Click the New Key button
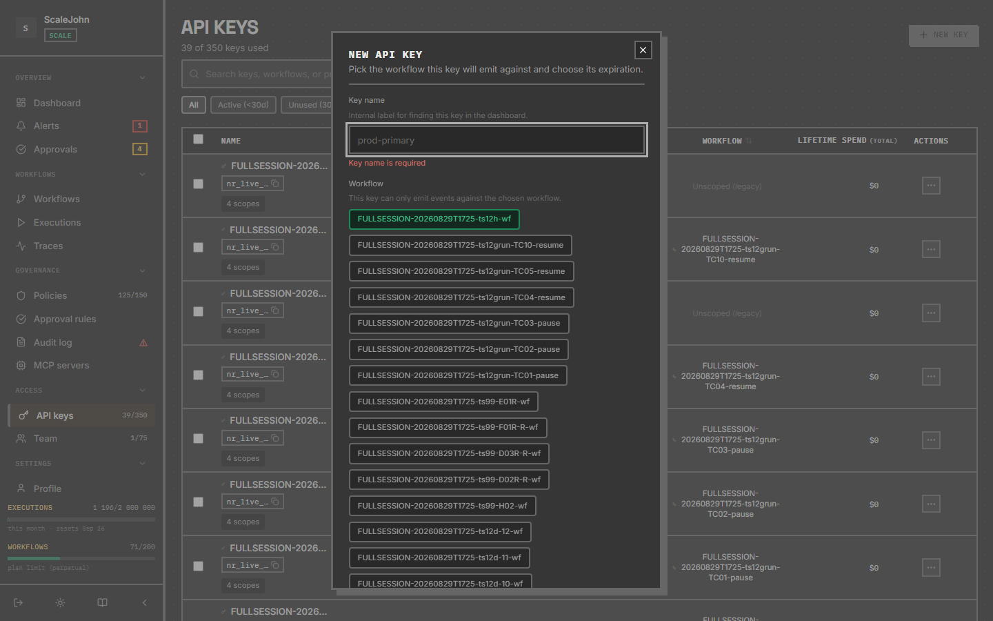993x621 pixels. pyautogui.click(x=944, y=35)
